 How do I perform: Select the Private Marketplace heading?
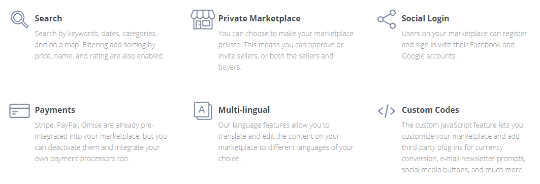[x=259, y=18]
